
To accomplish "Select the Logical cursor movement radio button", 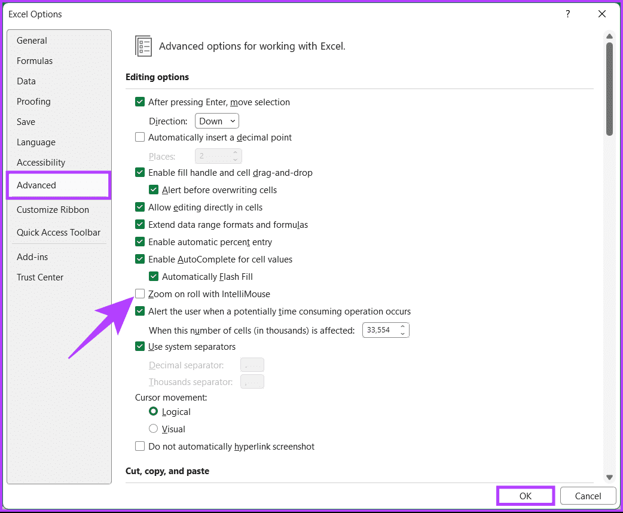I will click(x=154, y=411).
